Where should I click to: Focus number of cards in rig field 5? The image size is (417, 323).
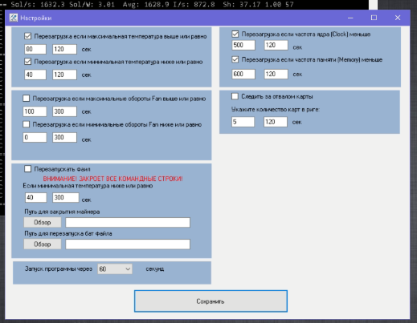click(x=243, y=122)
